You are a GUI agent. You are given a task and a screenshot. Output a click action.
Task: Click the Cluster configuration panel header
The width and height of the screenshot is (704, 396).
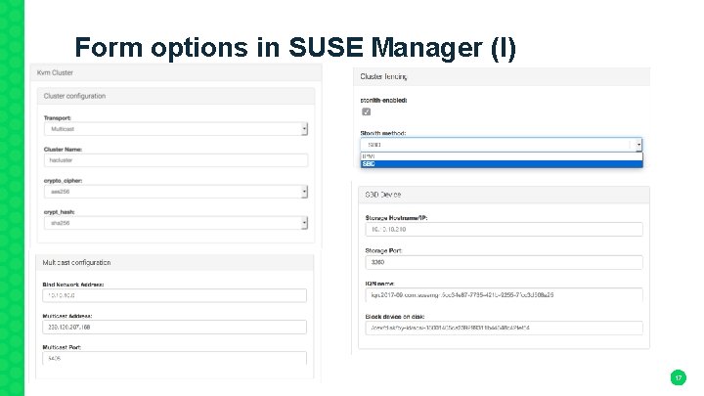coord(176,96)
